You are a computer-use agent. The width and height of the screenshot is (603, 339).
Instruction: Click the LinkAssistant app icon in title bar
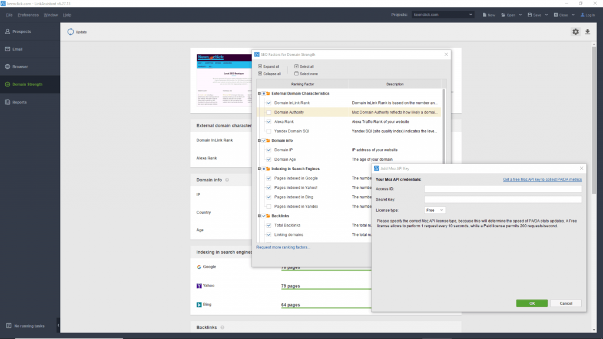tap(3, 4)
